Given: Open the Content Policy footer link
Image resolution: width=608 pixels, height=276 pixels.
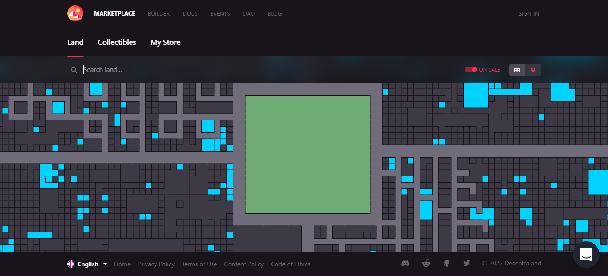Looking at the screenshot, I should pos(244,264).
